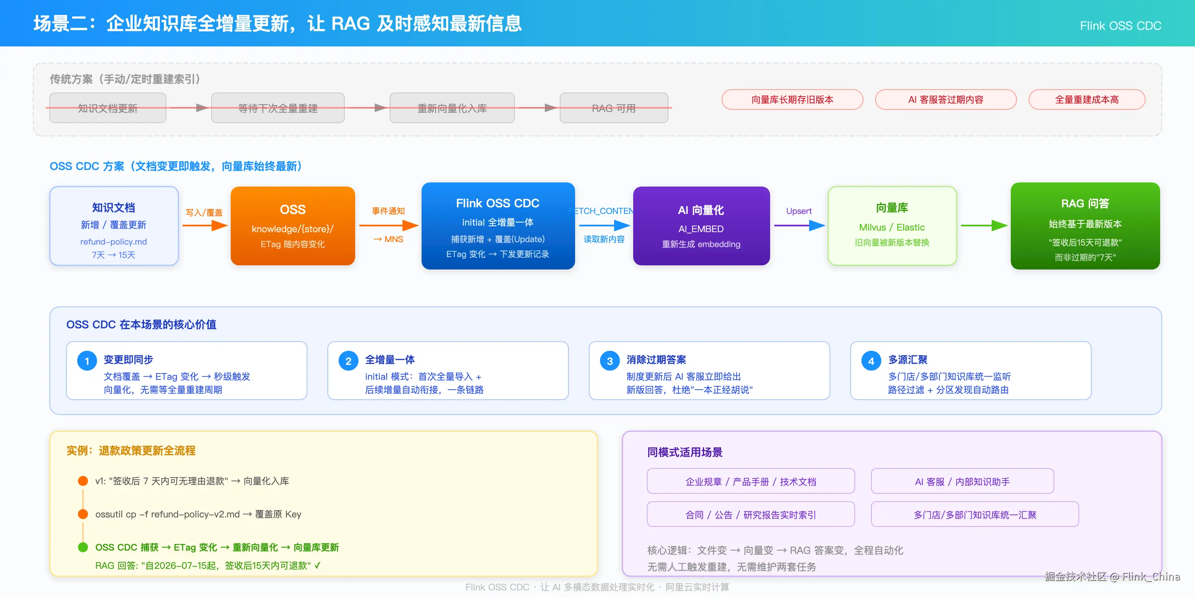Click the orange bullet next to ossutil cp line
The image size is (1195, 597).
(x=83, y=514)
